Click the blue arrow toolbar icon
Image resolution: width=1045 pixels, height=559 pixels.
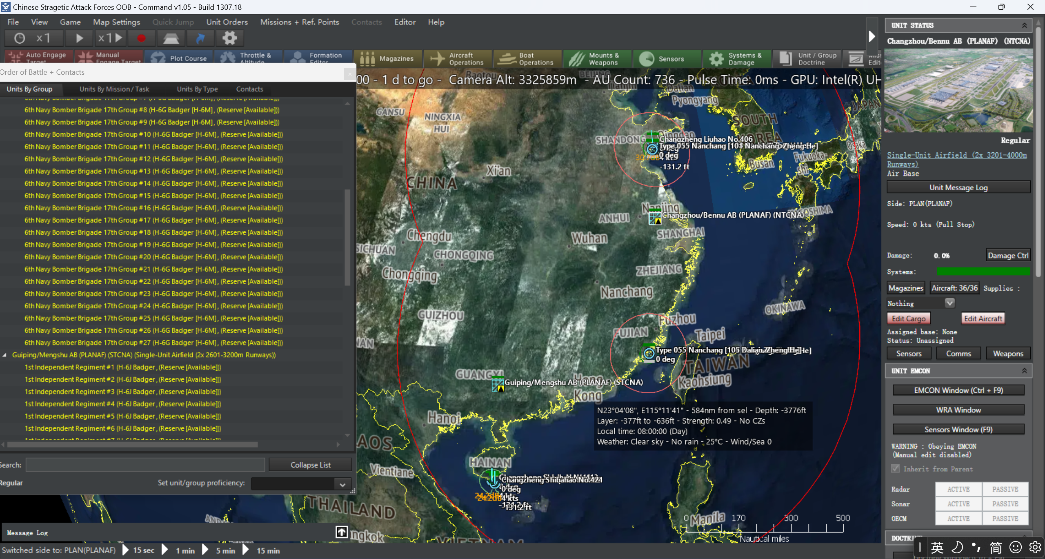tap(200, 38)
